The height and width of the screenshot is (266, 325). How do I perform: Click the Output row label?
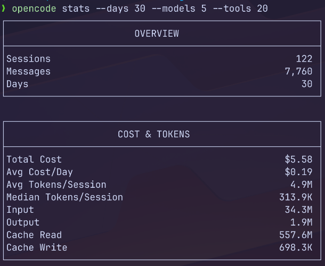click(23, 222)
